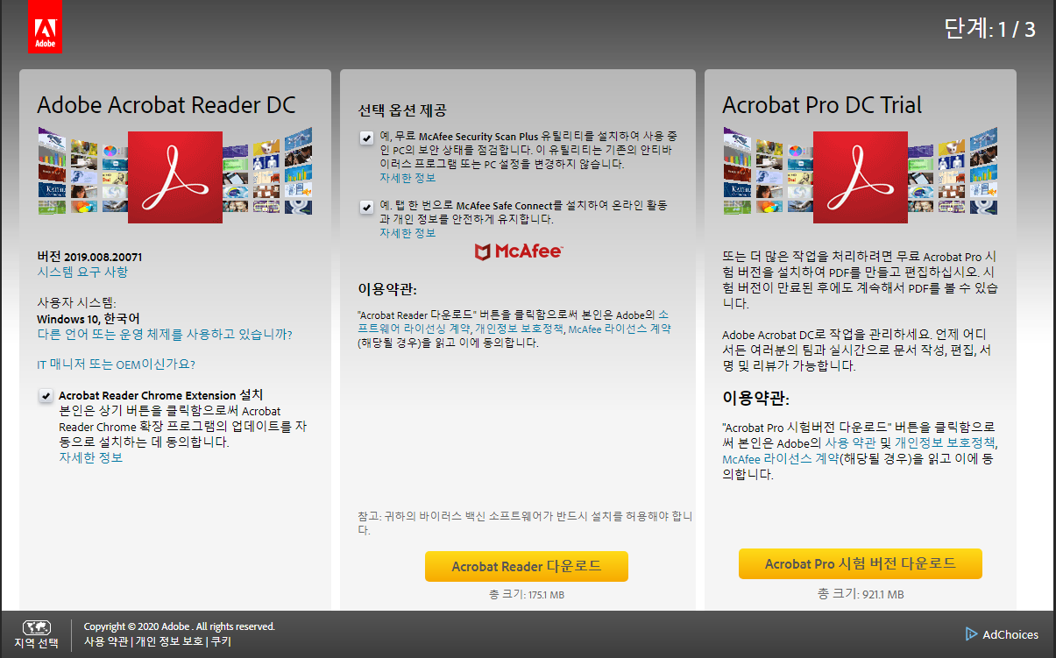Image resolution: width=1056 pixels, height=658 pixels.
Task: Click the Acrobat Reader 다운로드 button
Action: [x=527, y=566]
